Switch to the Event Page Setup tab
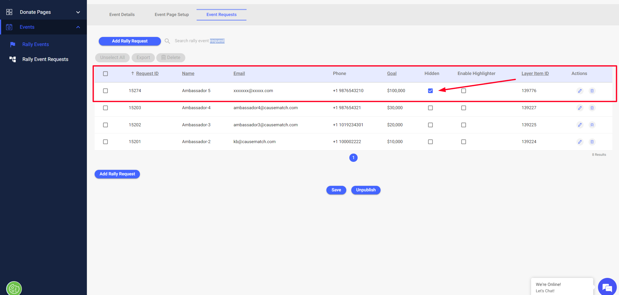This screenshot has height=295, width=619. click(172, 15)
